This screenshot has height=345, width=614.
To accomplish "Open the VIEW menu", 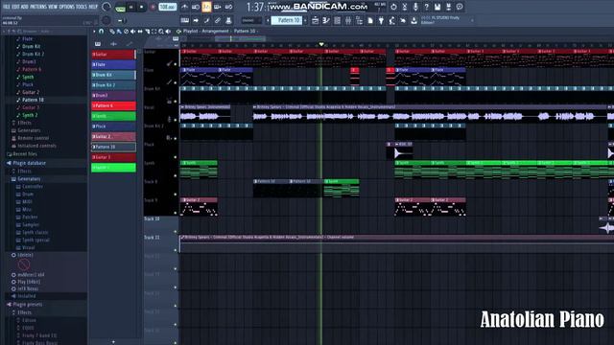I will click(x=53, y=7).
